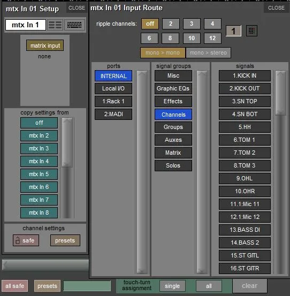
Task: Click the keyboard icon beside mtx In 1
Action: pyautogui.click(x=74, y=25)
